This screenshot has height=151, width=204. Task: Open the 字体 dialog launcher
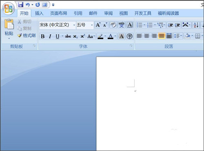pyautogui.click(x=131, y=46)
